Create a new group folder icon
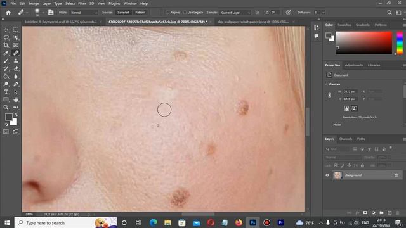Image resolution: width=406 pixels, height=228 pixels. 381,213
